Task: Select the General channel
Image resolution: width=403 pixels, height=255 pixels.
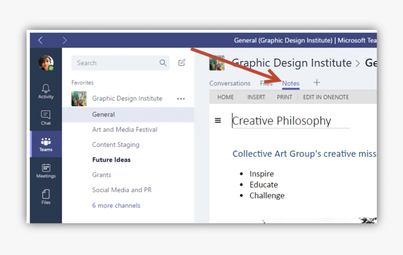Action: coord(128,115)
